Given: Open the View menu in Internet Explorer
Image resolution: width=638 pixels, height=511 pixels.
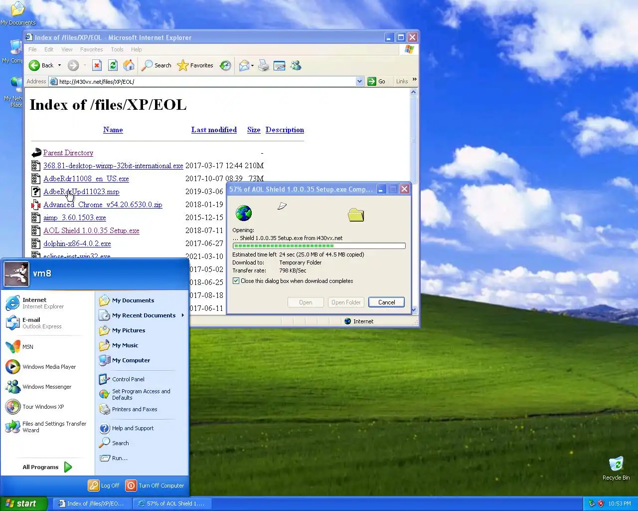Looking at the screenshot, I should (67, 49).
